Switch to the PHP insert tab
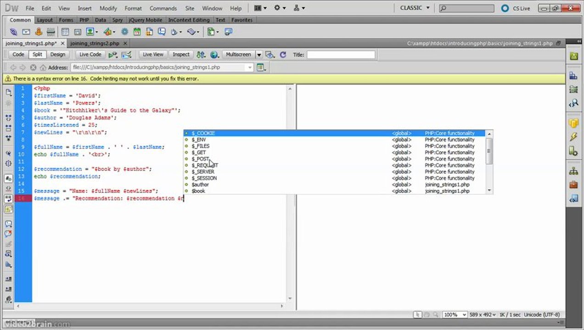584x330 pixels. 84,20
